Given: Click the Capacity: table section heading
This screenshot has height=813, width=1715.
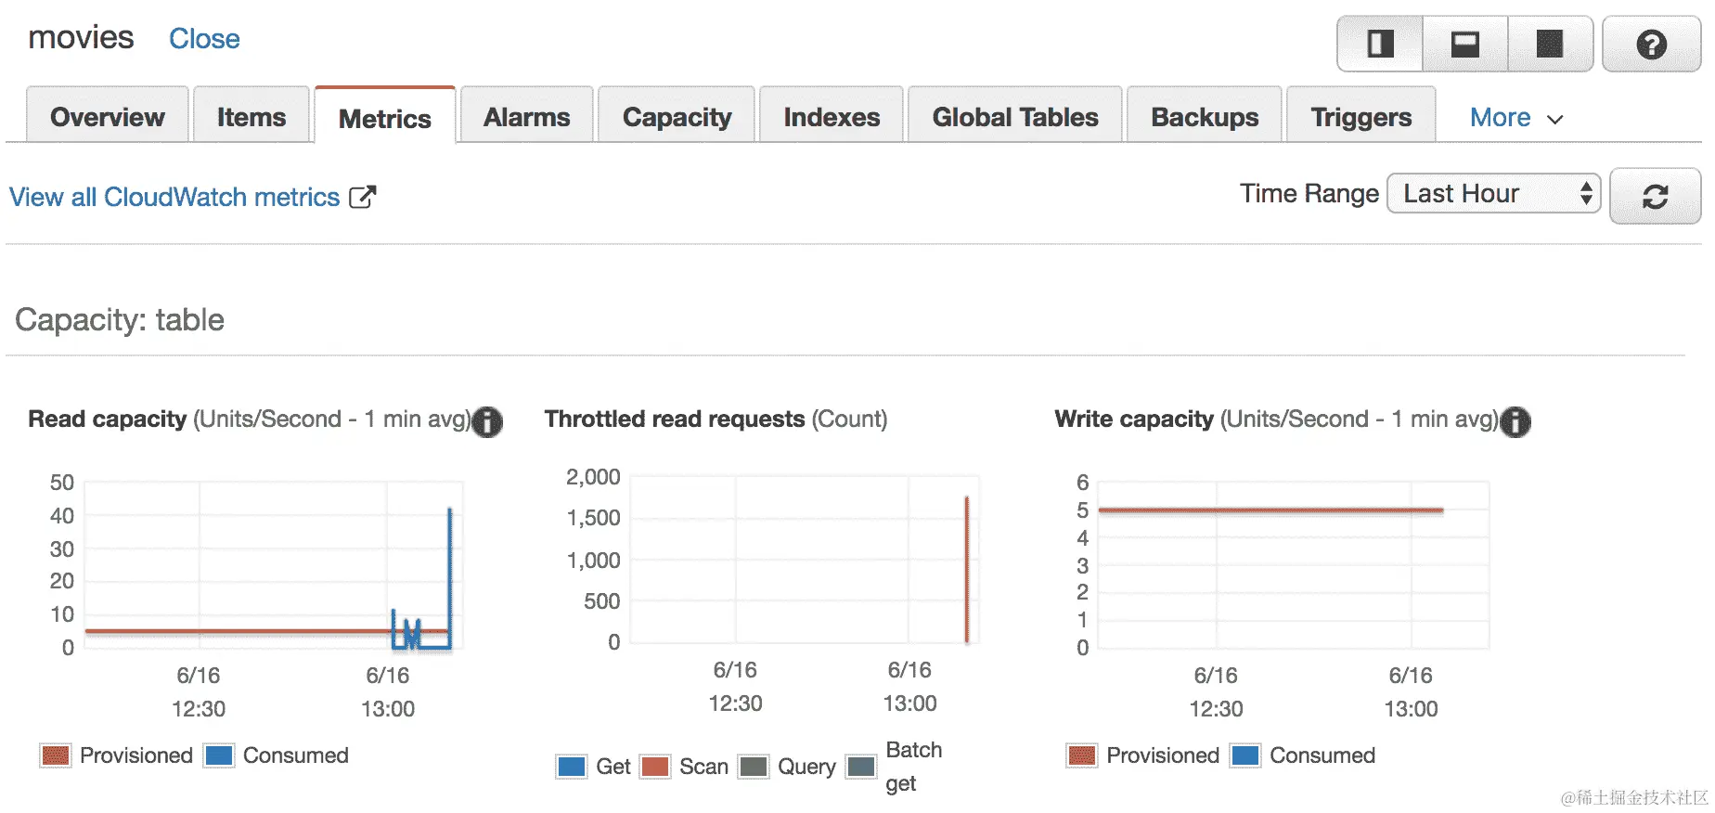Looking at the screenshot, I should pyautogui.click(x=120, y=320).
